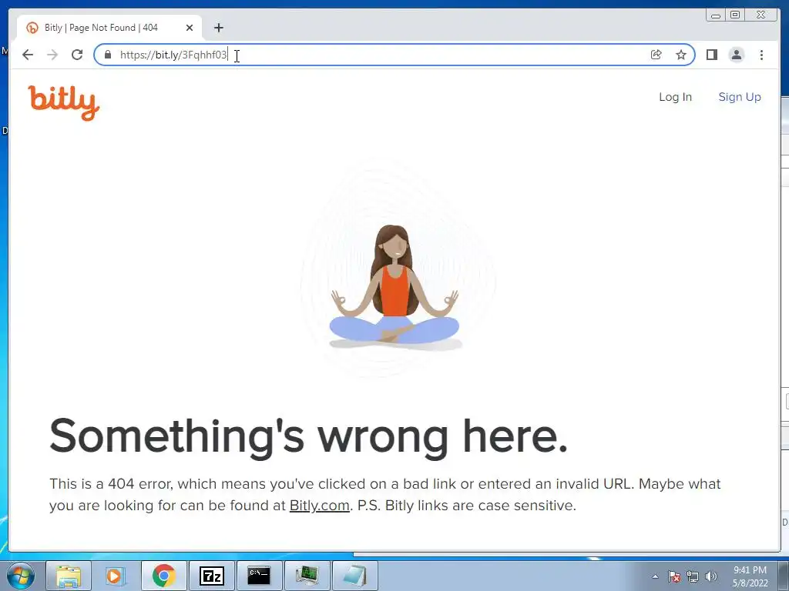Screen dimensions: 789x591
Task: Share this page icon in address bar
Action: [656, 55]
